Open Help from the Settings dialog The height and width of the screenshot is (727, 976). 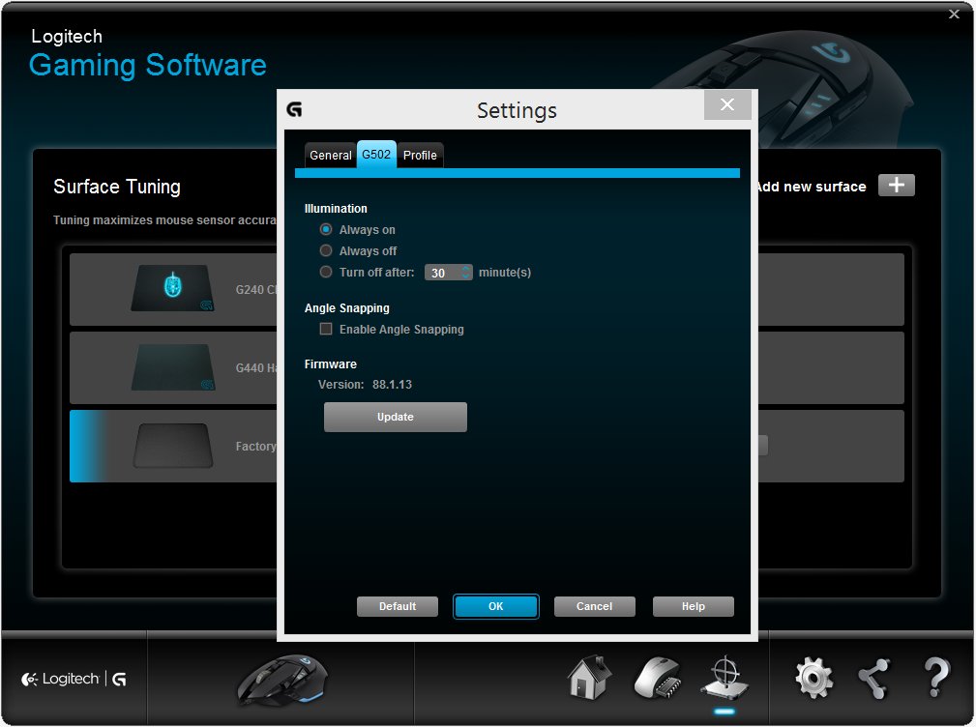coord(694,606)
